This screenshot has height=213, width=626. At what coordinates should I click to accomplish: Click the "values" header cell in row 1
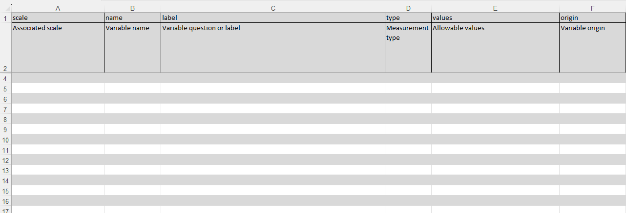[x=495, y=18]
